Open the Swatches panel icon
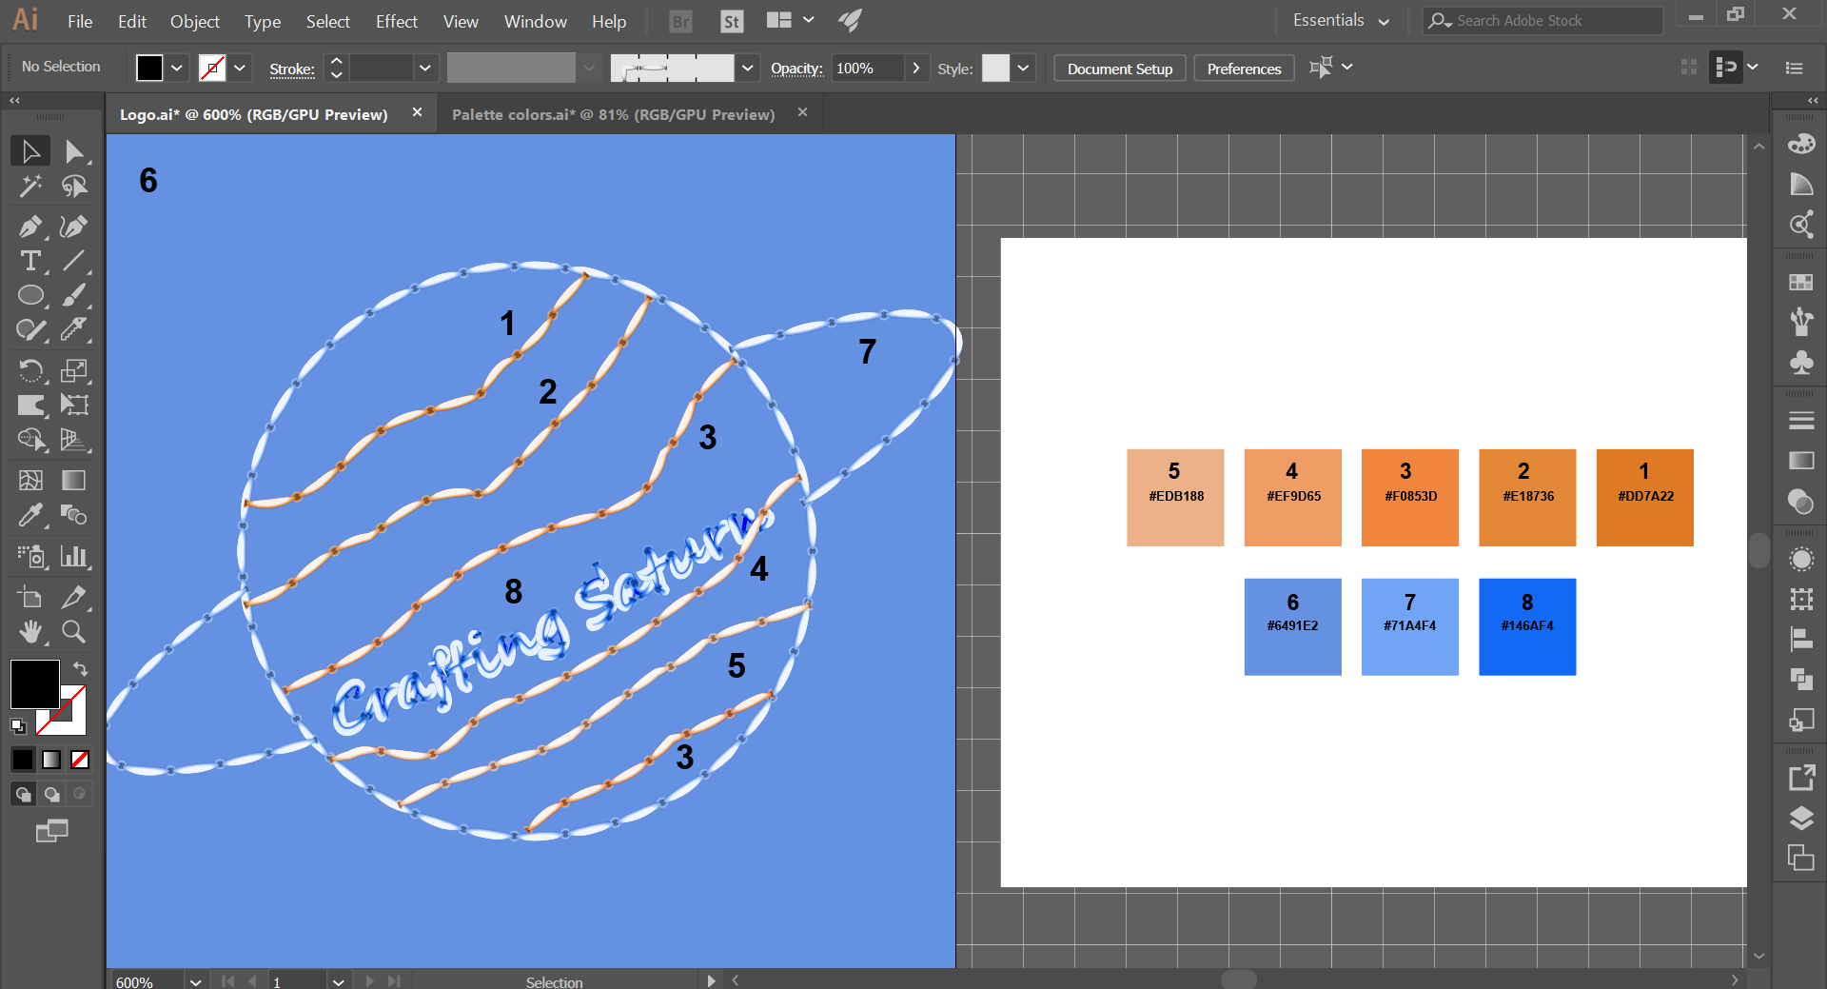The image size is (1827, 989). (x=1800, y=282)
